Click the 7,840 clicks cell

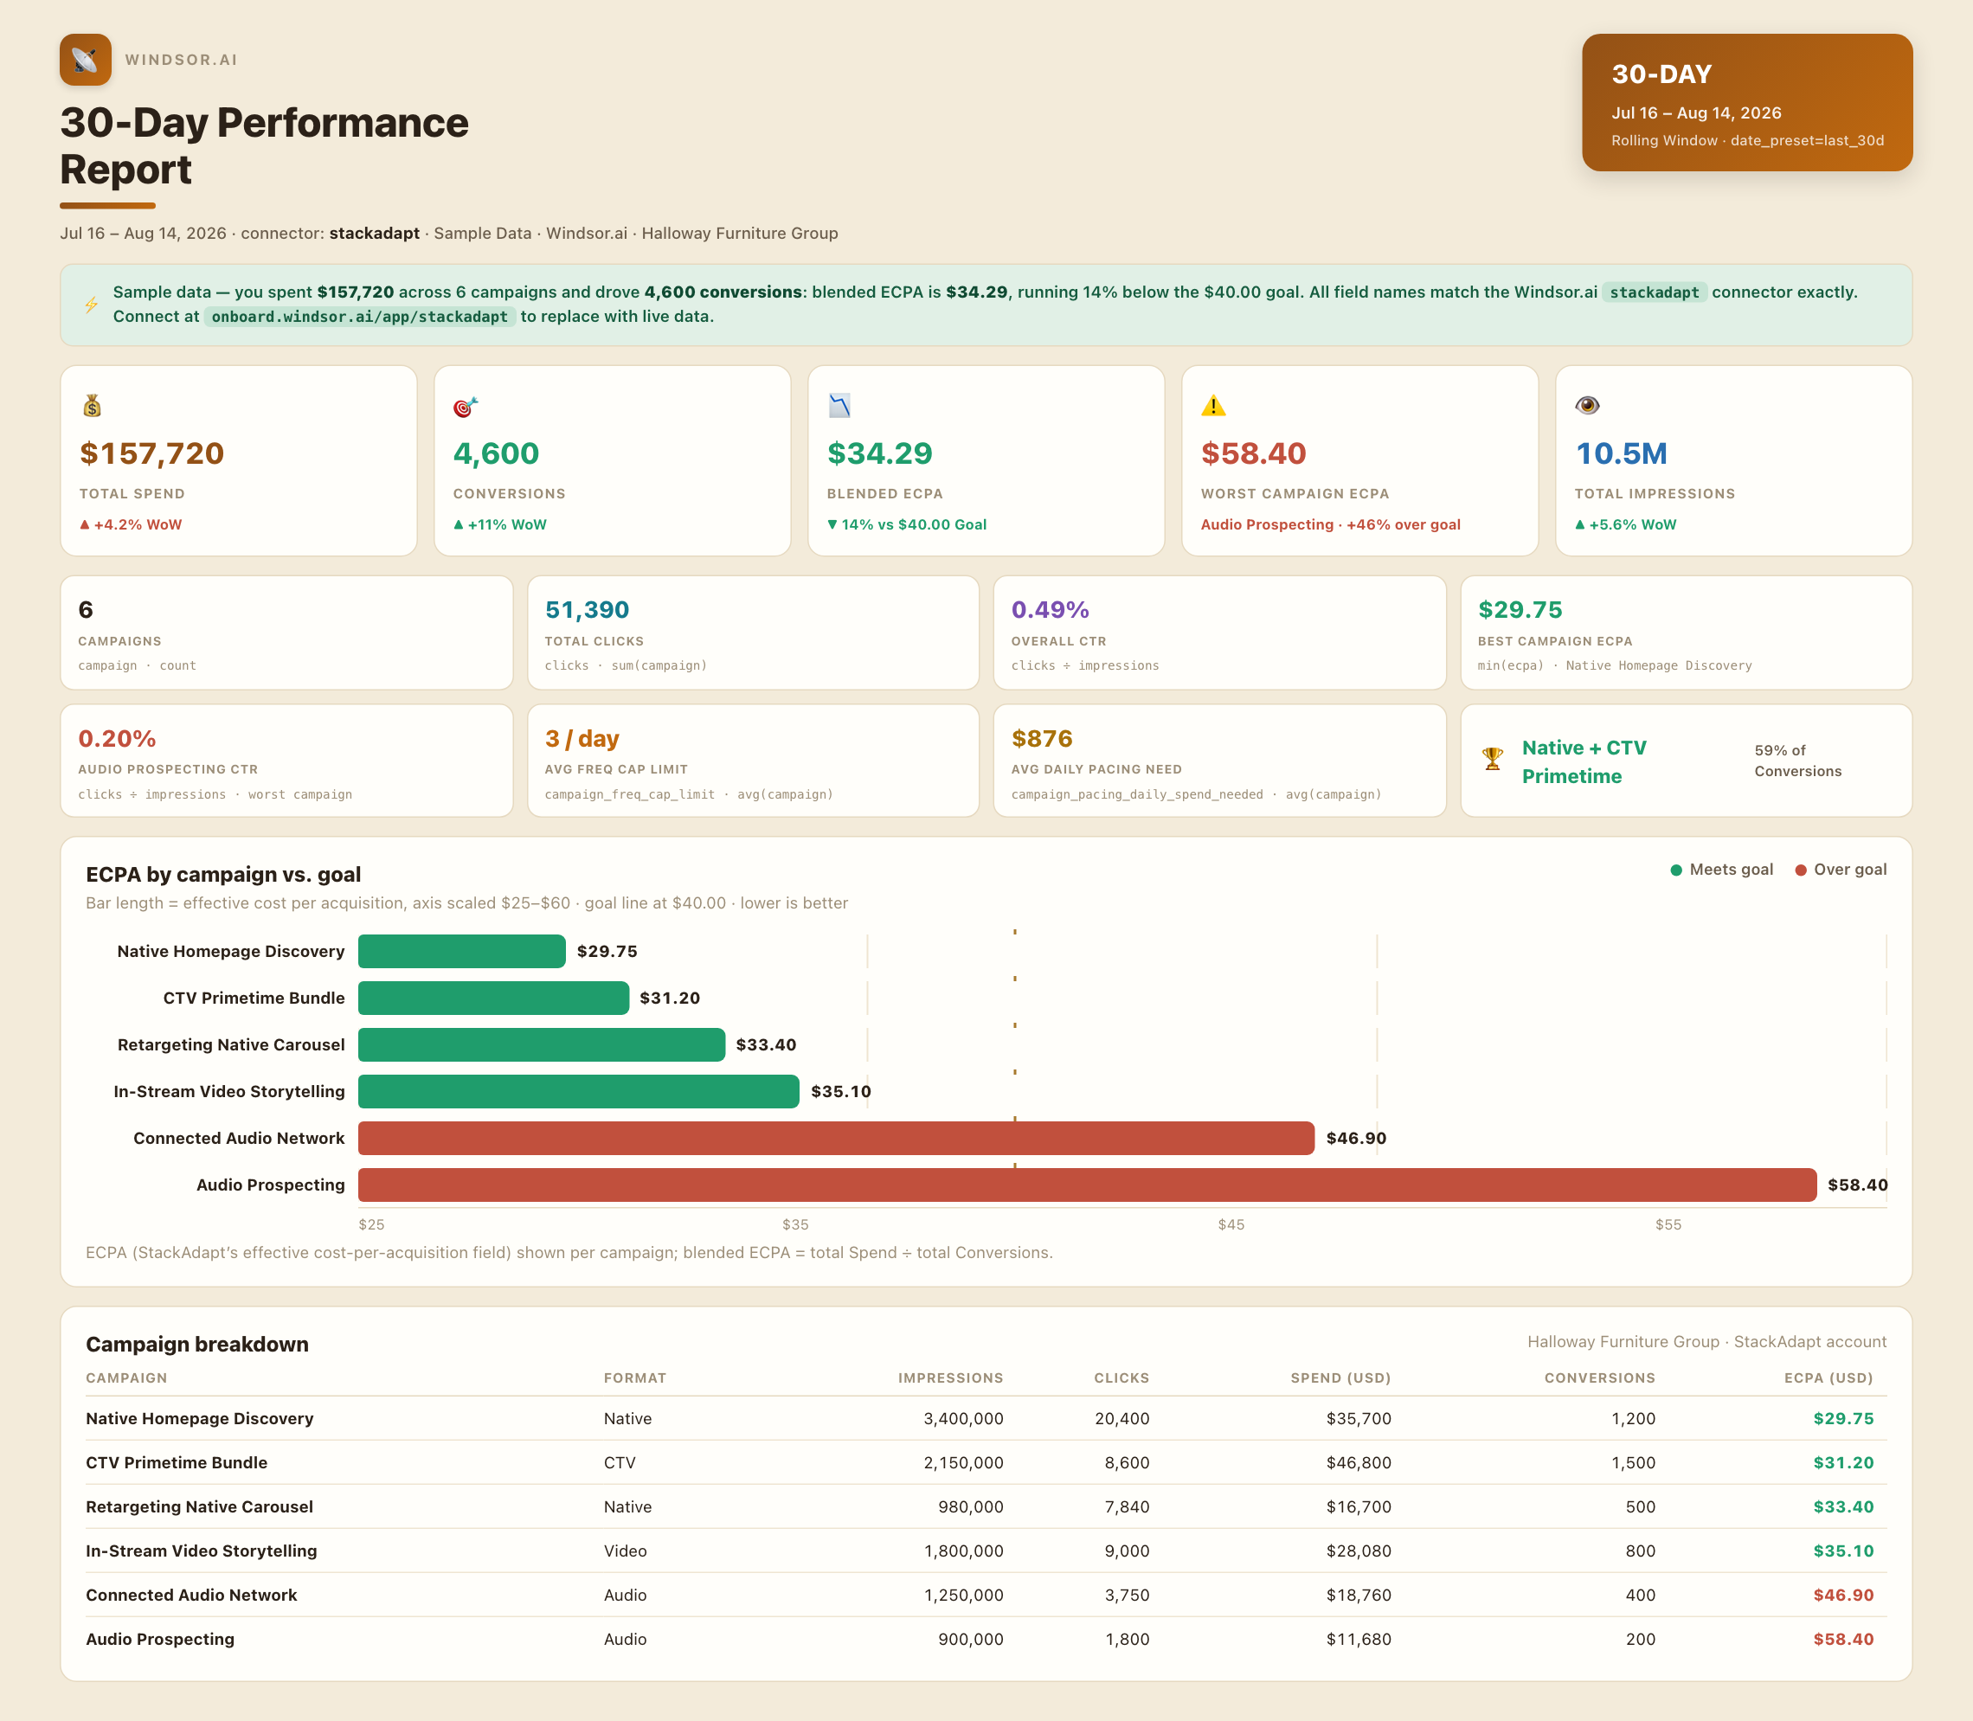coord(1127,1506)
